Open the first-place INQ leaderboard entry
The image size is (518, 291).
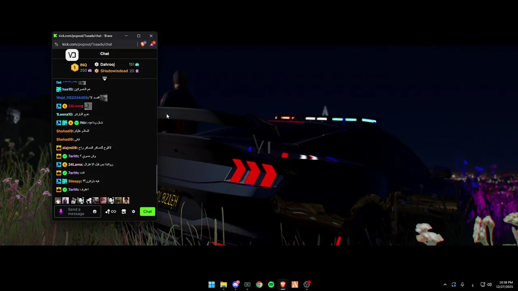(x=81, y=67)
